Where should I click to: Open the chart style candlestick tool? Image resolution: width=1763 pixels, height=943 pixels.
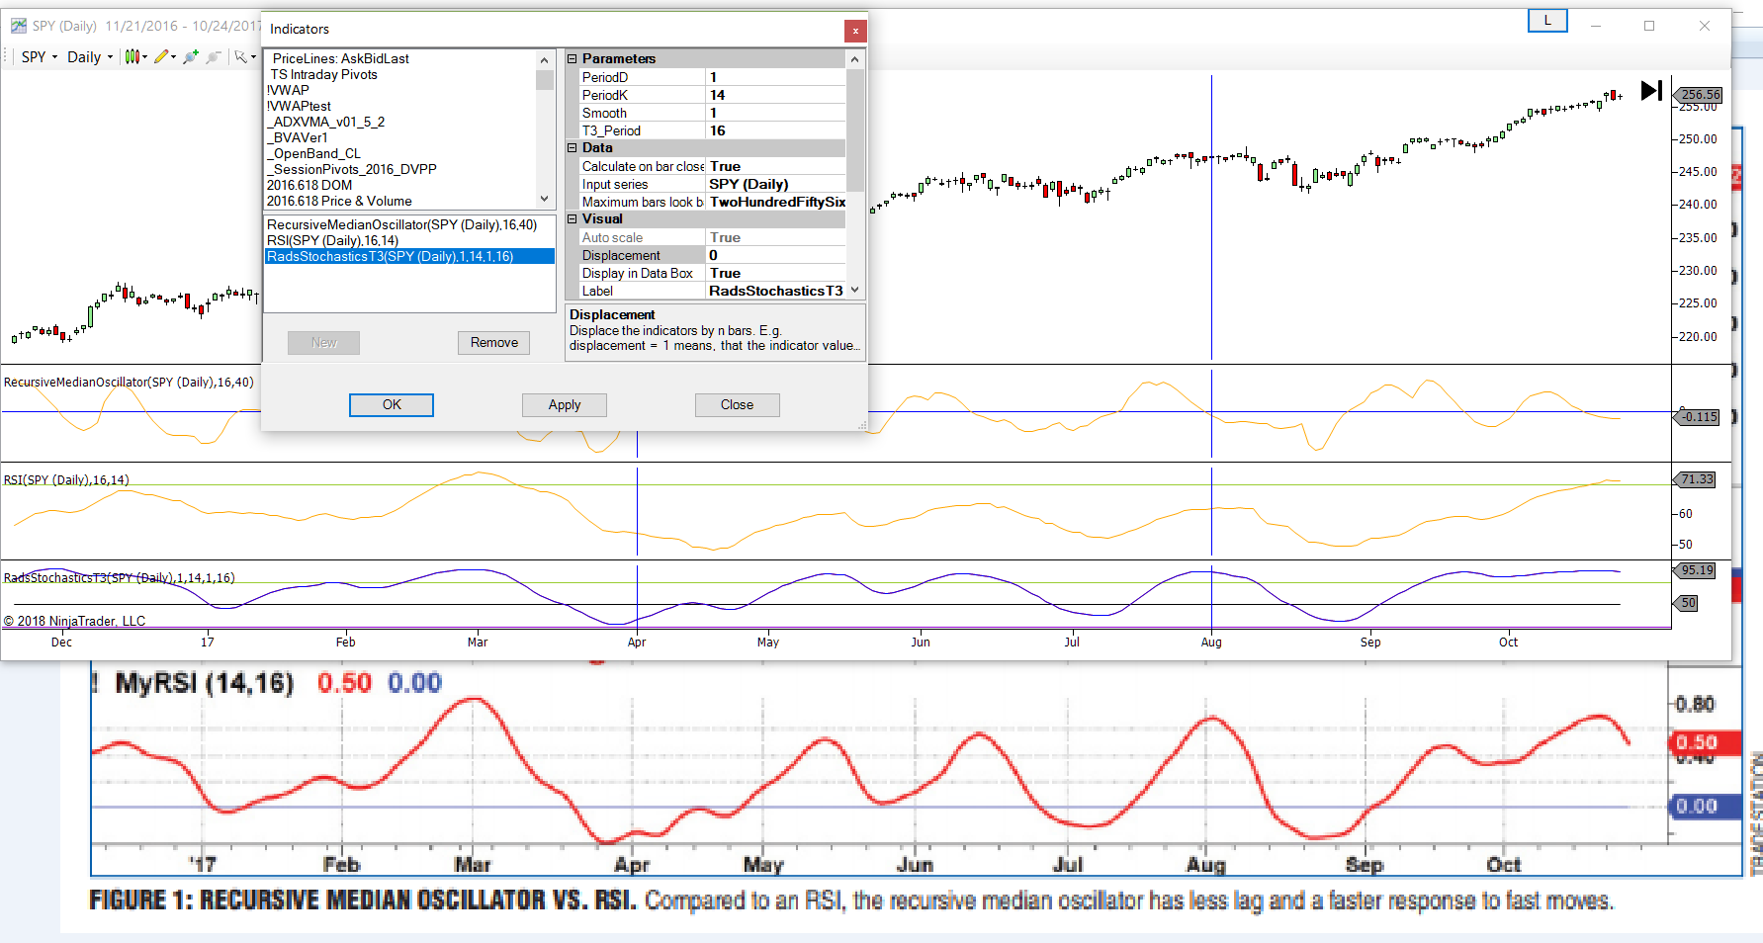pos(132,57)
